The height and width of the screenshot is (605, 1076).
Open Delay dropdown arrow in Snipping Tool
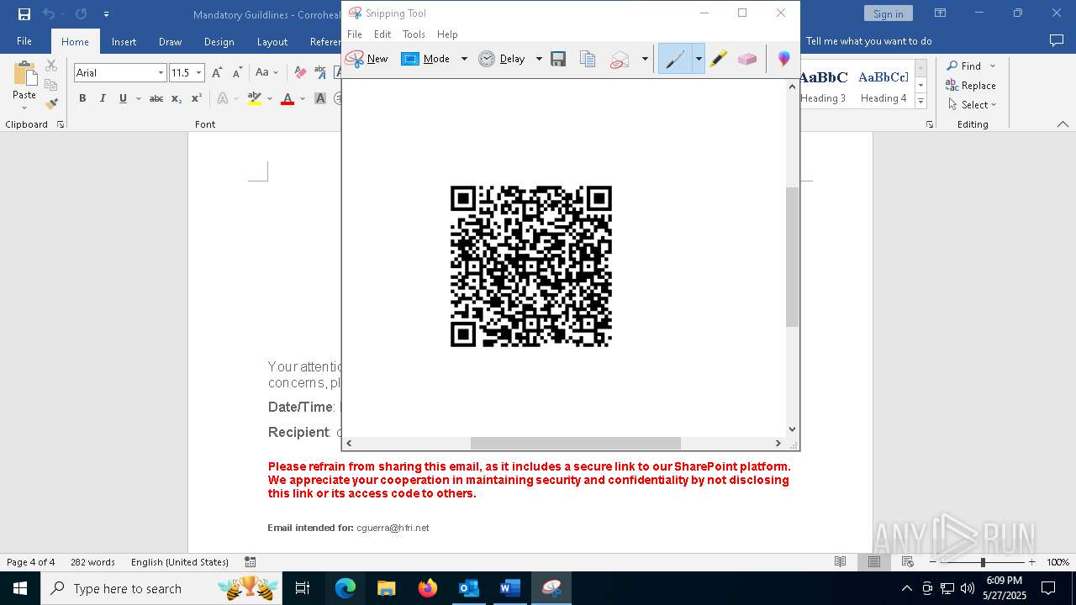pos(539,59)
